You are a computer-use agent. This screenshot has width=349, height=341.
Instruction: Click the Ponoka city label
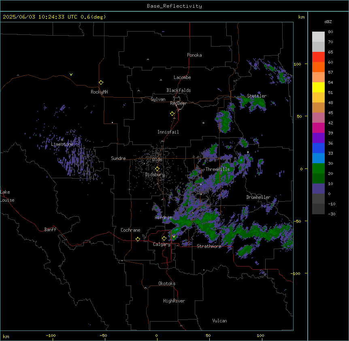coord(194,55)
